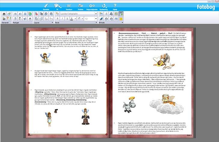Click the yellow smiley clipart icon
The image size is (219, 142).
coord(121,19)
